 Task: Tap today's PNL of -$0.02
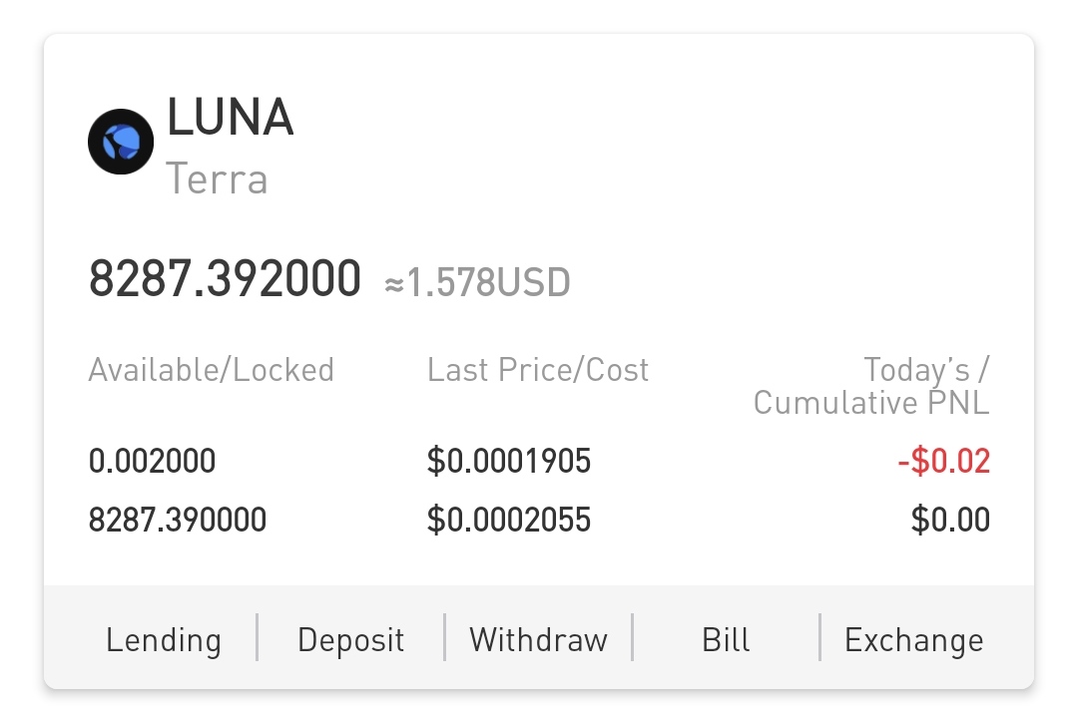[x=943, y=462]
